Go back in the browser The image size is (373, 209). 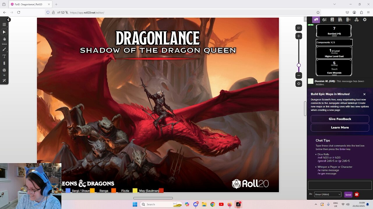5,12
